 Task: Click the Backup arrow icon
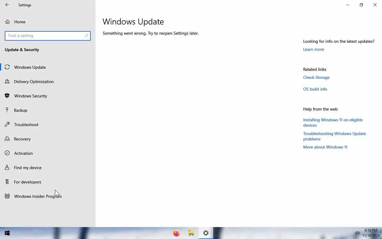point(7,110)
